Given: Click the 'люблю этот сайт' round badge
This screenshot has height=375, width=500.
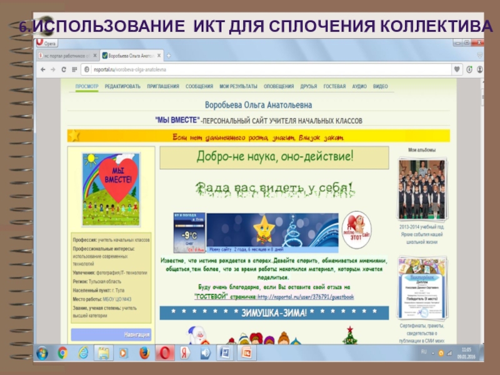Looking at the screenshot, I should pyautogui.click(x=356, y=230).
